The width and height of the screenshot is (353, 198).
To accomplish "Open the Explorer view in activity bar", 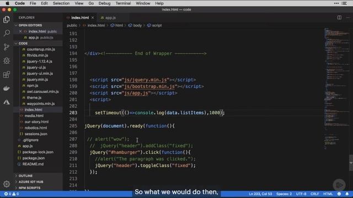I will [7, 20].
